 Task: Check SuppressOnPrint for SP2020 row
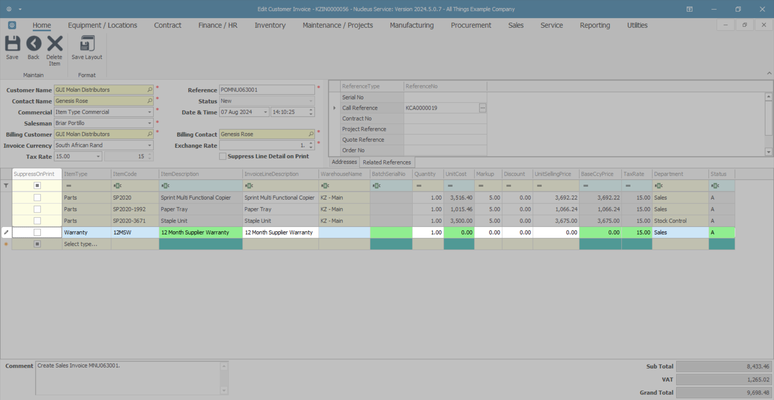point(37,198)
